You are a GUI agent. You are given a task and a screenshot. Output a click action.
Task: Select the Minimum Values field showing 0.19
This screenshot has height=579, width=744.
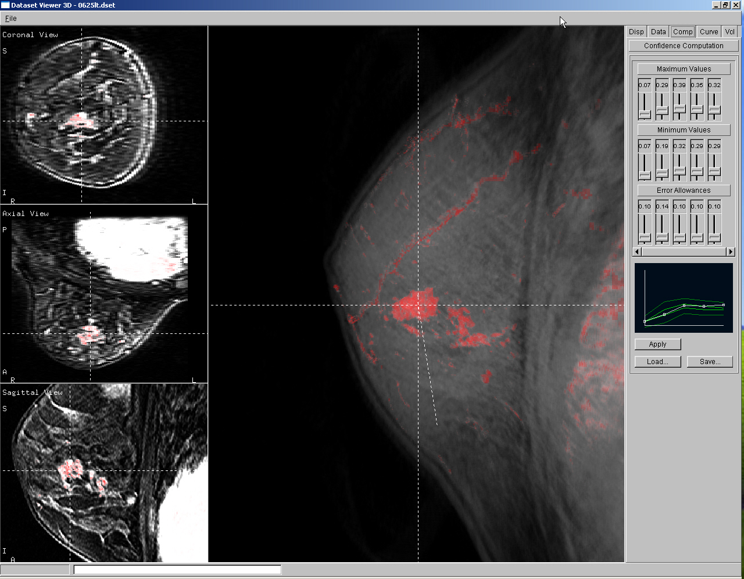pyautogui.click(x=662, y=146)
